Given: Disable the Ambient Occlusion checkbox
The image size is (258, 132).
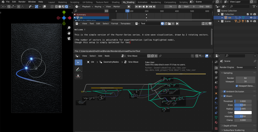Looking at the screenshot, I should [x=224, y=92].
